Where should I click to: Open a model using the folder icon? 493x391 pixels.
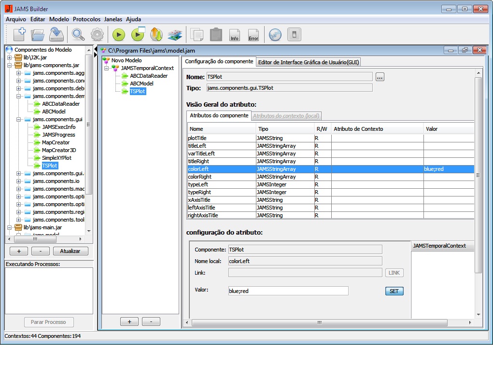point(38,35)
